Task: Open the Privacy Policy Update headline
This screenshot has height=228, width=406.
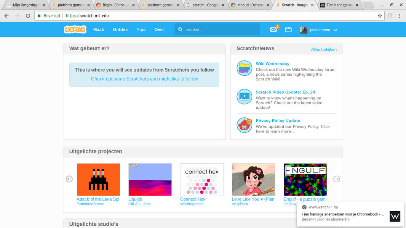Action: 278,121
